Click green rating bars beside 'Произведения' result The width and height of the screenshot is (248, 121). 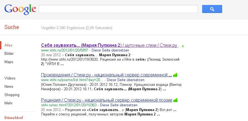(x=175, y=75)
